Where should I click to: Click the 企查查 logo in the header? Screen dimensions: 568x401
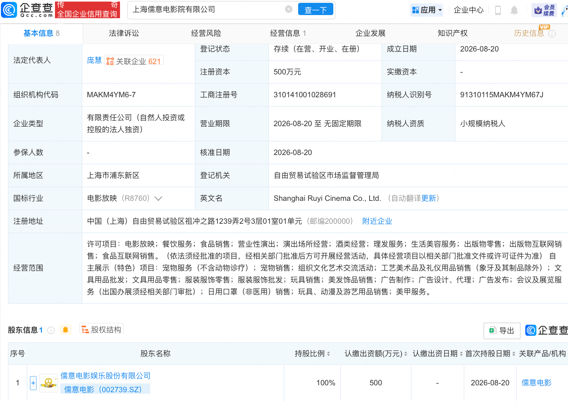pos(27,10)
